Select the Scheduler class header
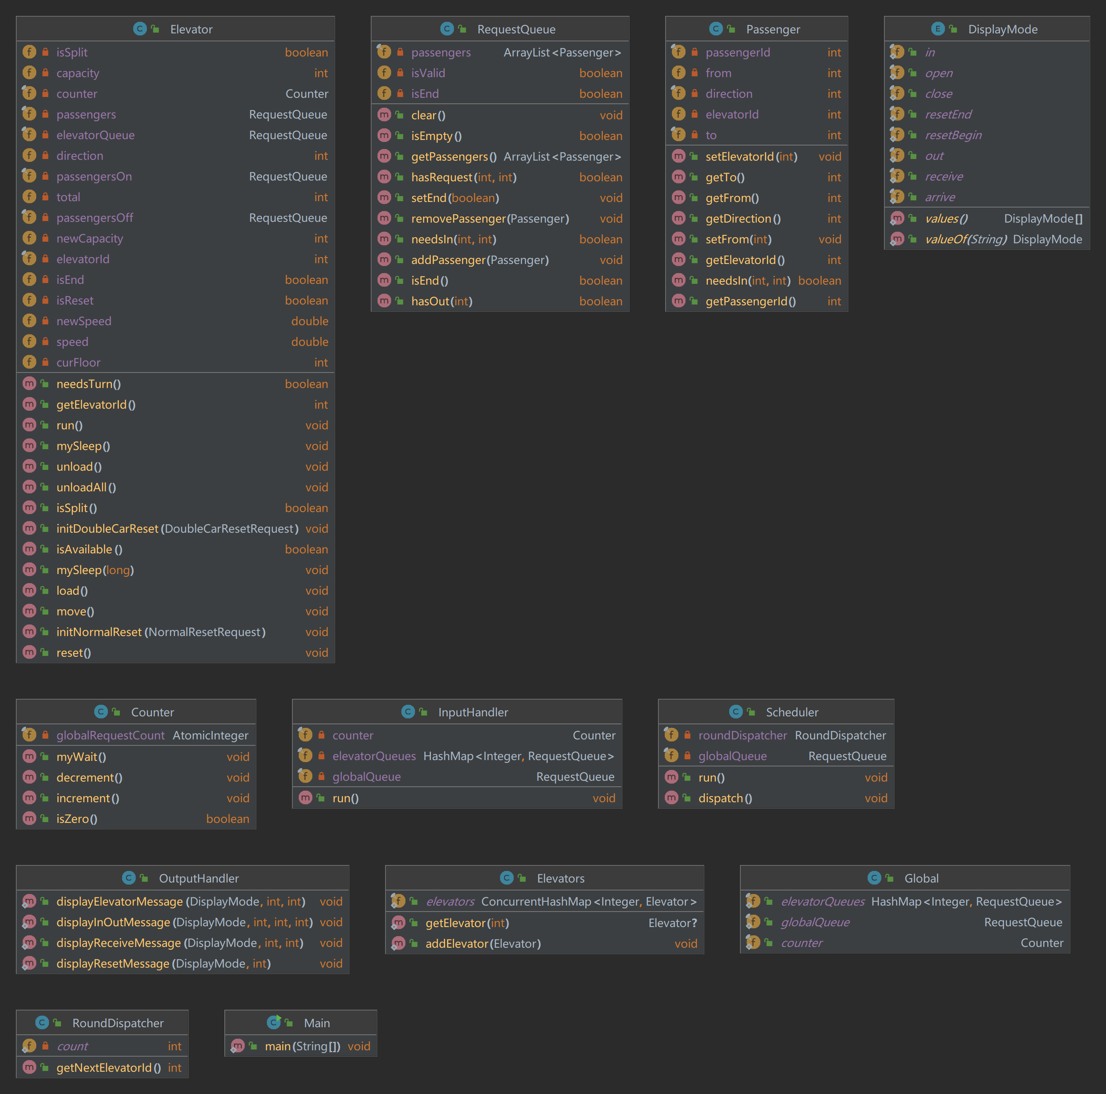 [x=792, y=712]
